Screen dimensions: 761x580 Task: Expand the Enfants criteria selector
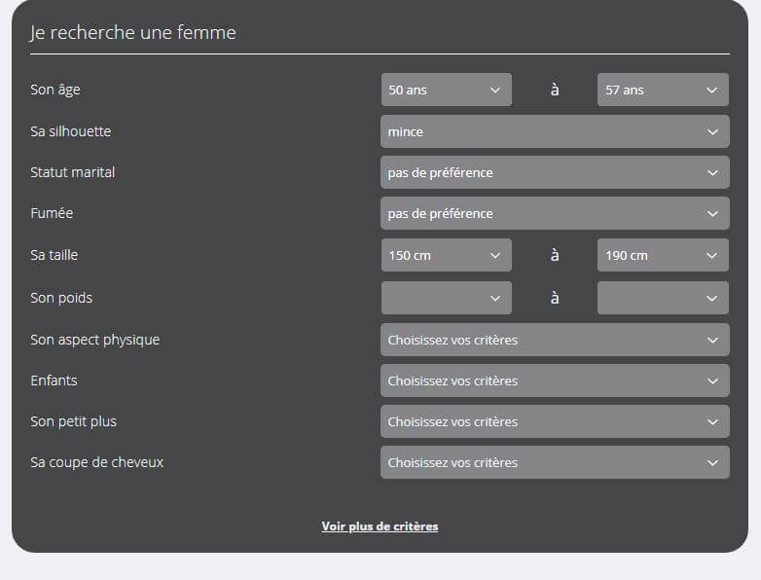554,381
